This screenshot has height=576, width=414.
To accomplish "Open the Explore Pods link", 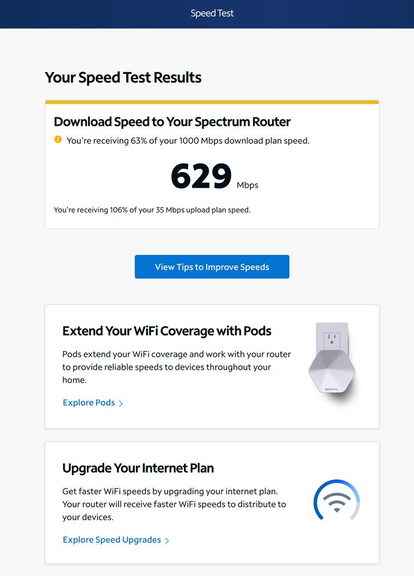I will (89, 403).
